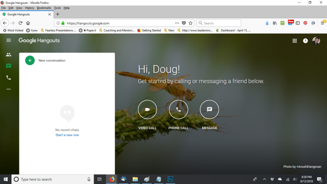Bookmark this page with the star
Screen dimensions: 327x184
click(191, 23)
